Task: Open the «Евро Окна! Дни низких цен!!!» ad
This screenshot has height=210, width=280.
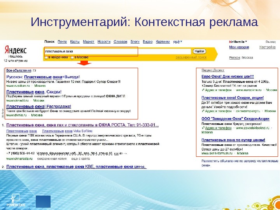Action: click(x=227, y=77)
